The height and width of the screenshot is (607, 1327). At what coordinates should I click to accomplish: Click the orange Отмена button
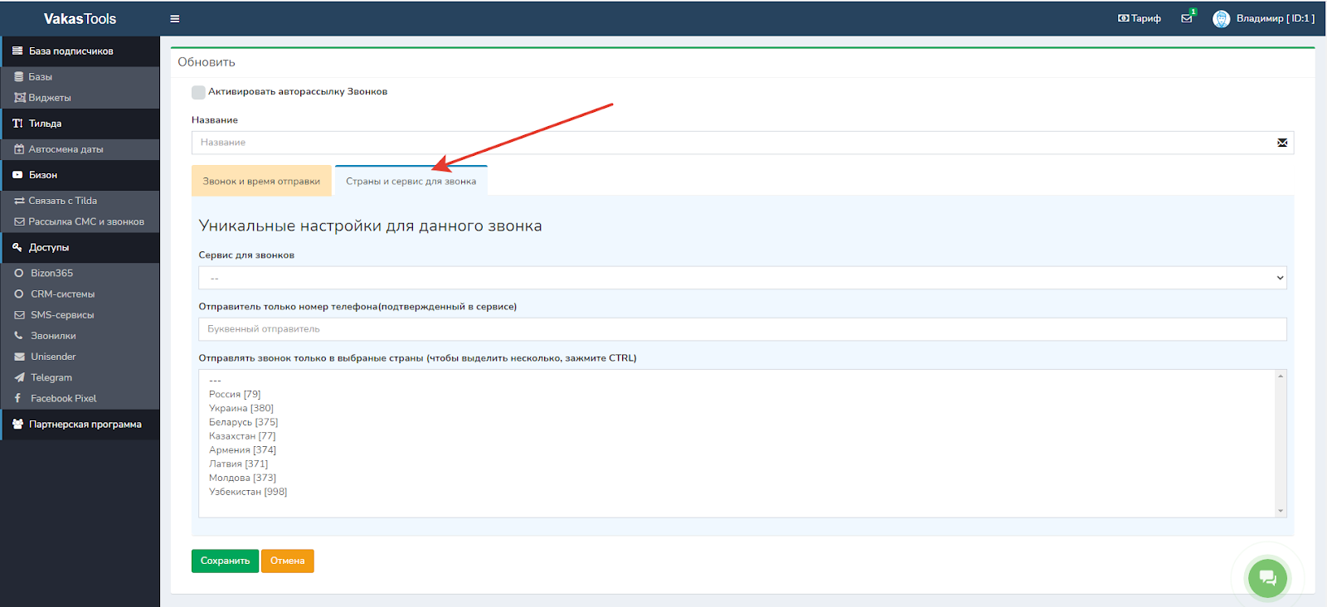click(287, 561)
